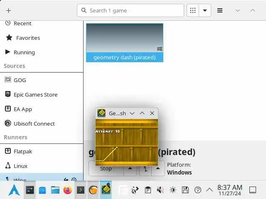
Task: Launch Firefox from the taskbar
Action: pos(68,190)
